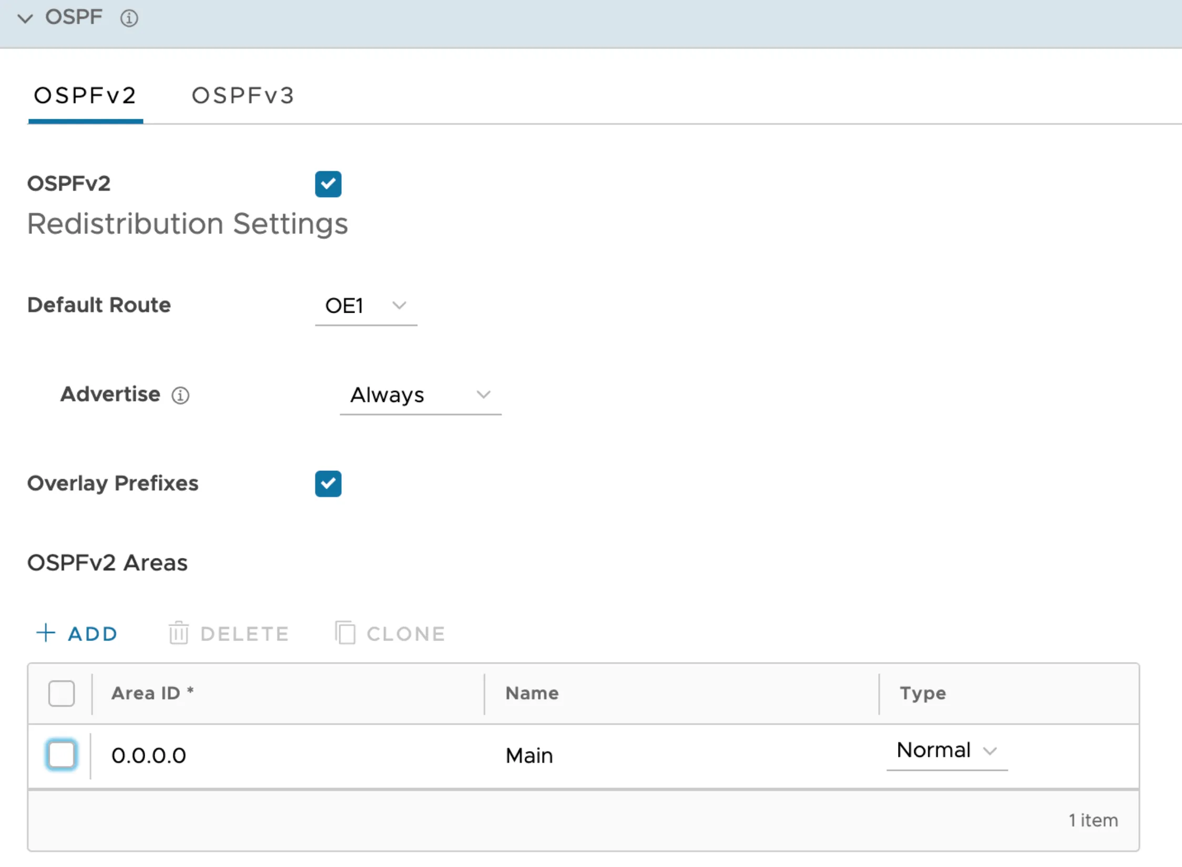
Task: Toggle the Overlay Prefixes checkbox
Action: 328,483
